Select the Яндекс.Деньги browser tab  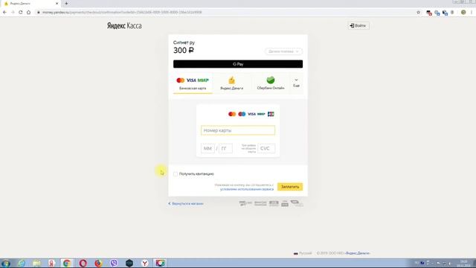click(30, 4)
